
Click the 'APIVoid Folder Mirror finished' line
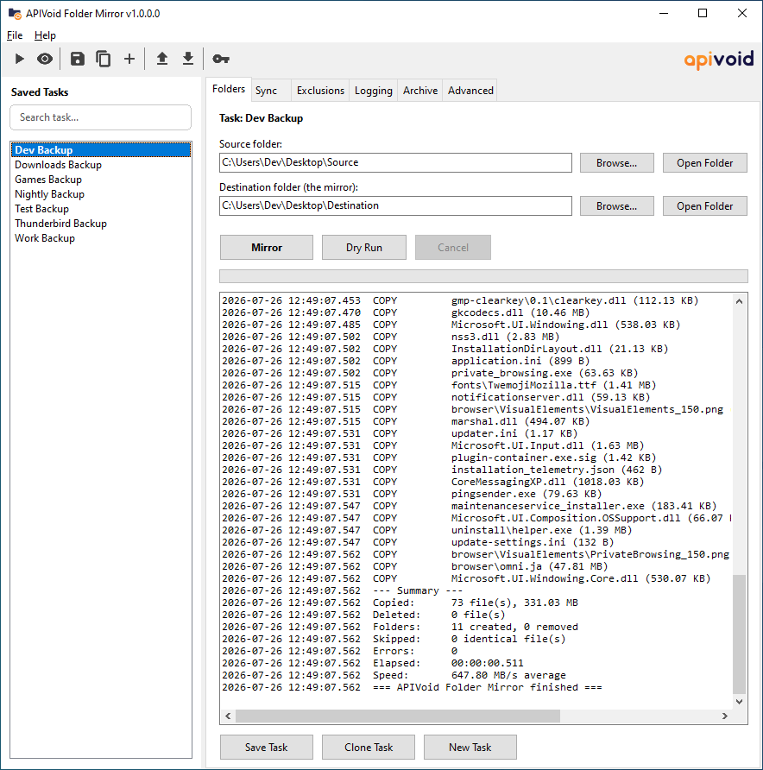click(x=412, y=687)
